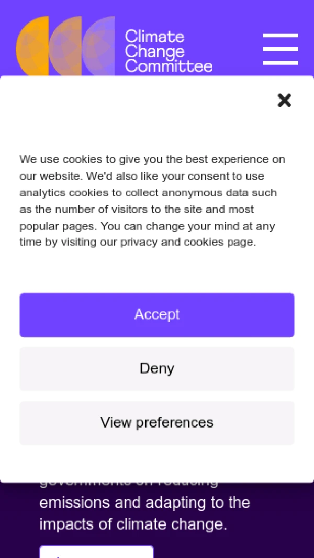Click the 'Deny' label text

pyautogui.click(x=157, y=368)
